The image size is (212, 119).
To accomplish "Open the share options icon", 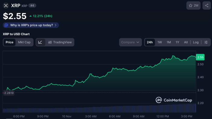I will [x=207, y=5].
